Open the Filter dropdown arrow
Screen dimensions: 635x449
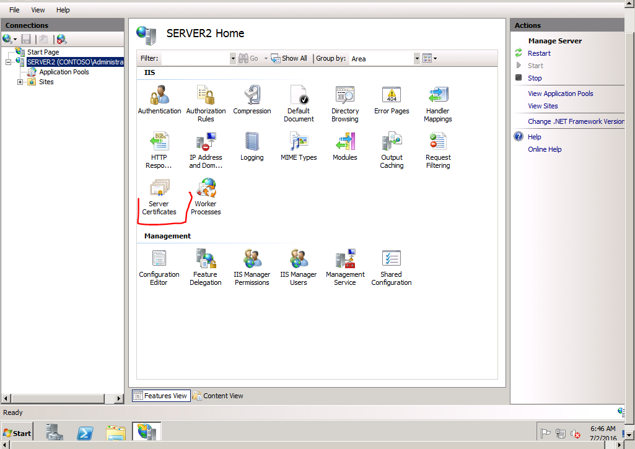click(233, 59)
